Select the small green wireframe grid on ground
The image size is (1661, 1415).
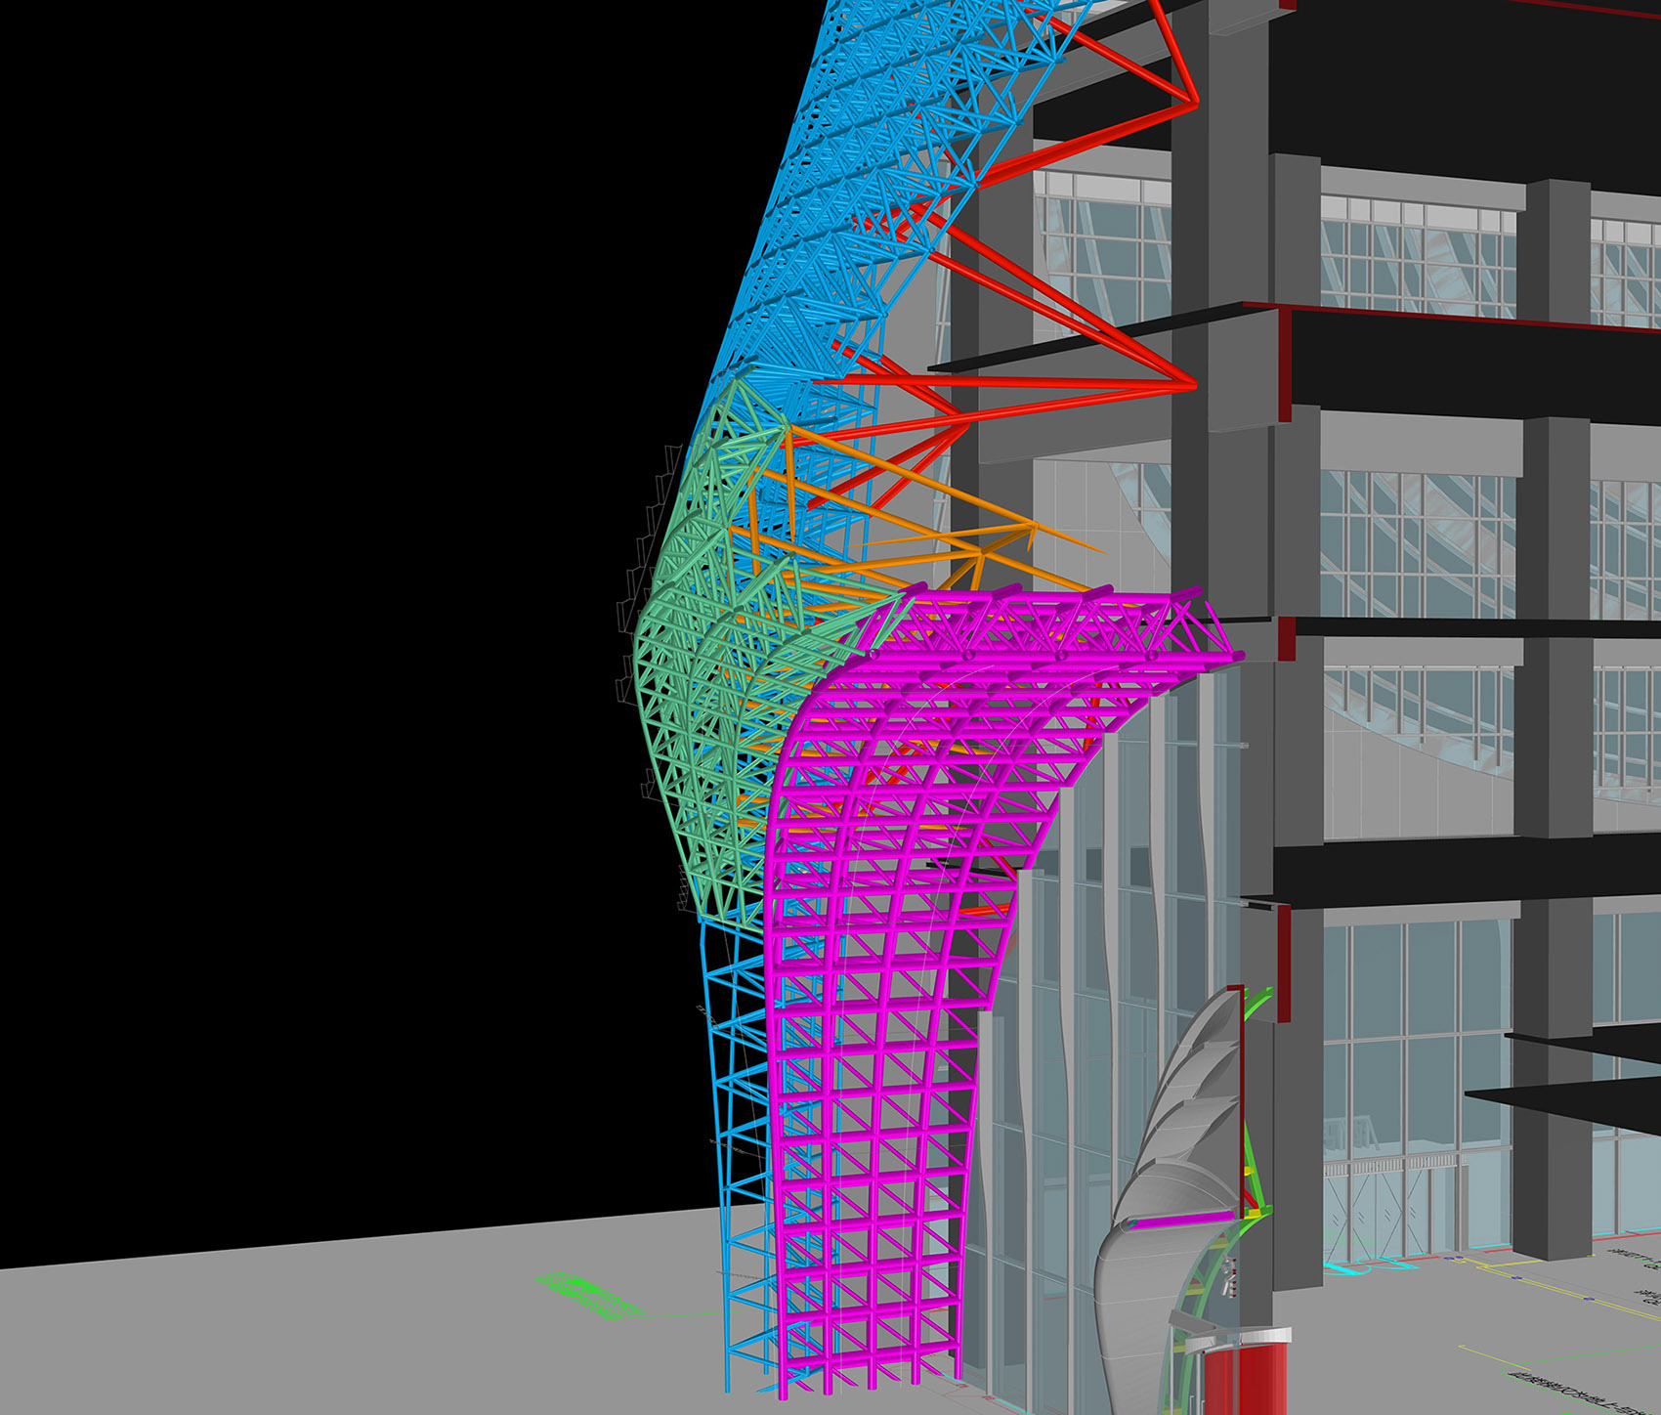point(589,1294)
